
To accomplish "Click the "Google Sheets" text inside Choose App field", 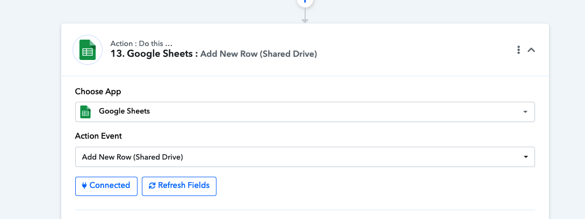I will 124,111.
